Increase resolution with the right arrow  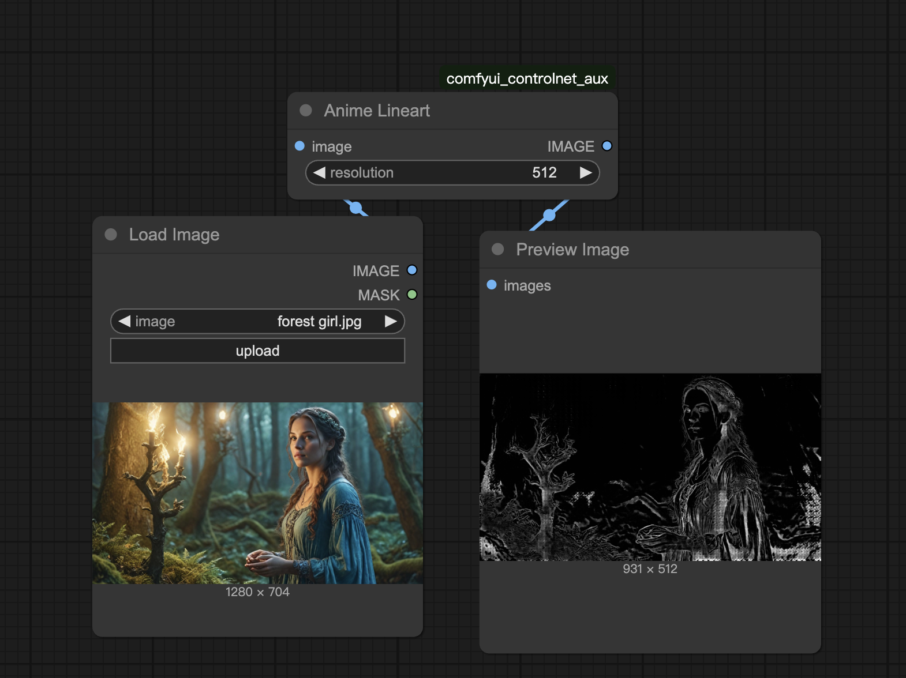coord(586,173)
